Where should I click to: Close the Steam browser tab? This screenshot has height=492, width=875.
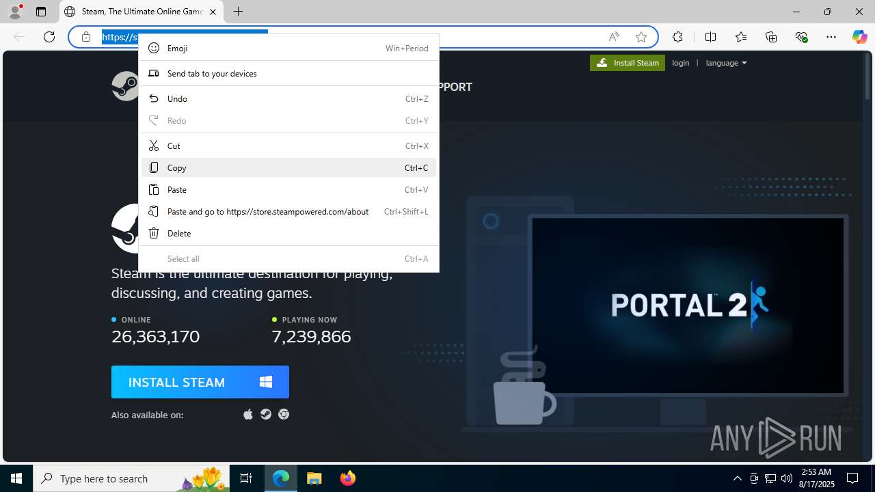pos(213,12)
